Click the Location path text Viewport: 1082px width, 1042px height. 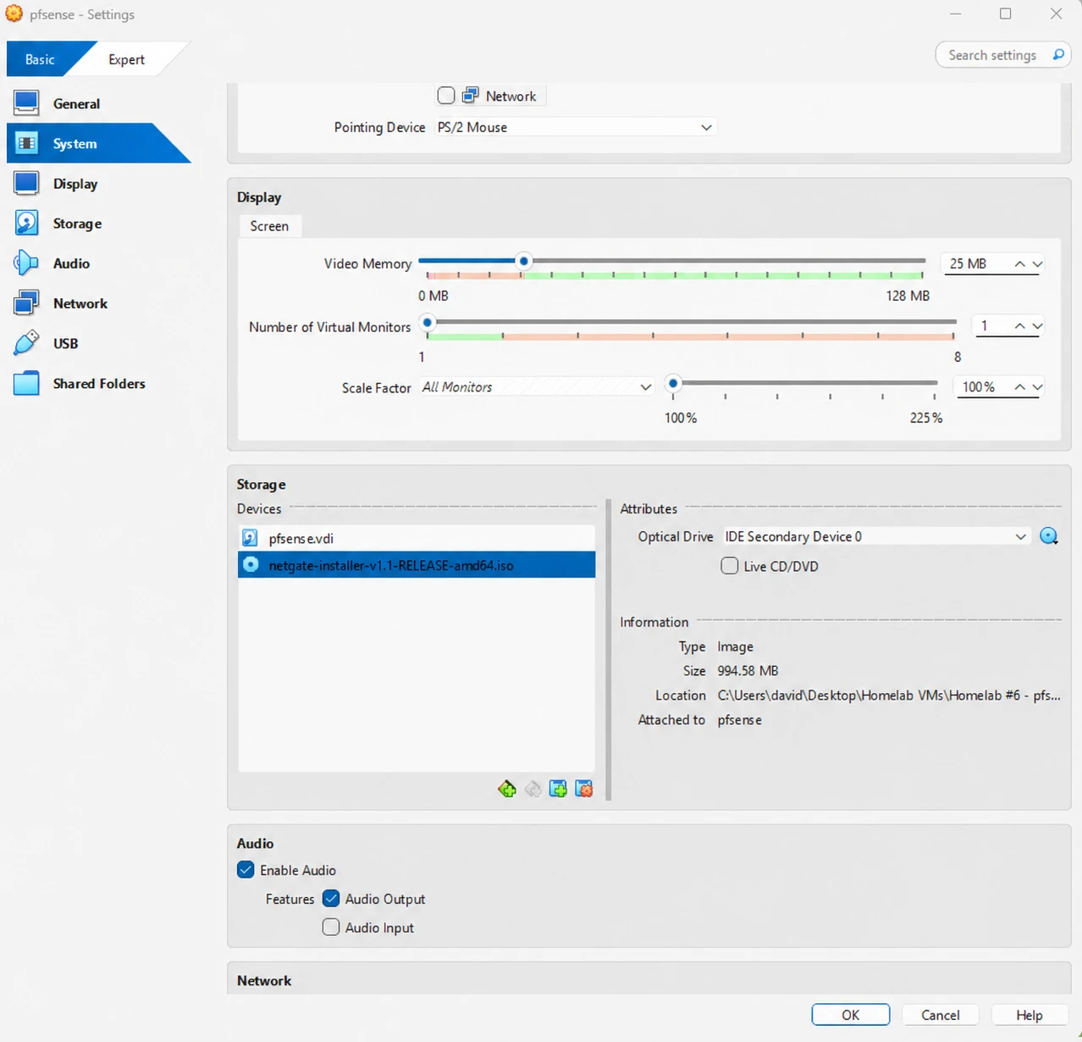point(888,696)
